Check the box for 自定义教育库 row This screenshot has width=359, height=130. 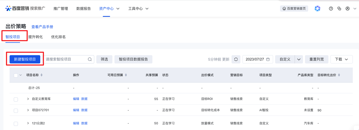point(16,99)
